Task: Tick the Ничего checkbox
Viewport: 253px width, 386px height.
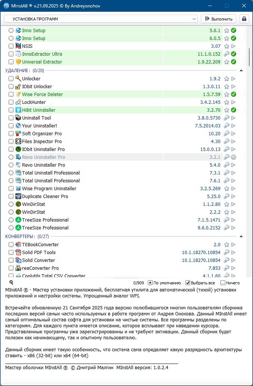Action: (x=223, y=283)
